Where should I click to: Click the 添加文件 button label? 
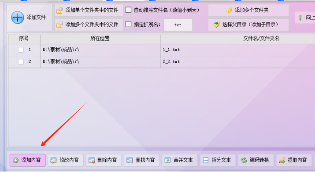pos(37,18)
